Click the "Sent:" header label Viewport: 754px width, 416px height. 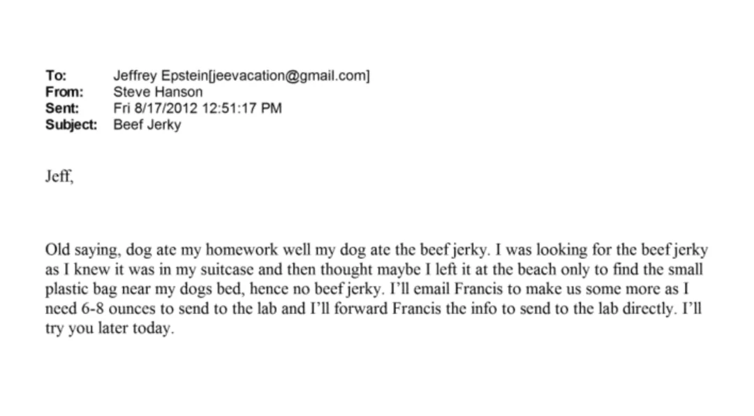62,108
